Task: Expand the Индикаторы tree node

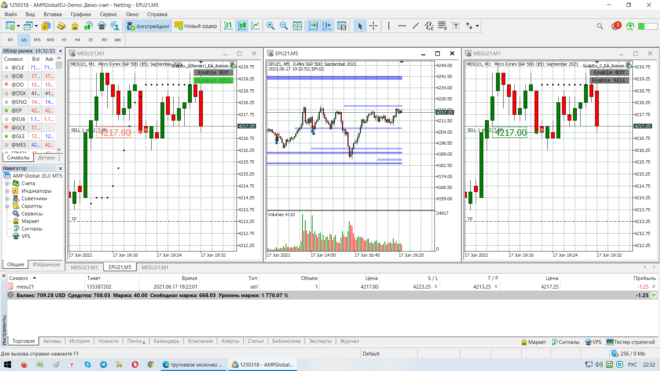Action: (x=7, y=191)
